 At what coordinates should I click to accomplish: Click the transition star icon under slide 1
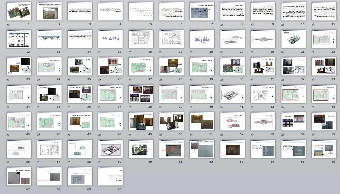[8, 25]
